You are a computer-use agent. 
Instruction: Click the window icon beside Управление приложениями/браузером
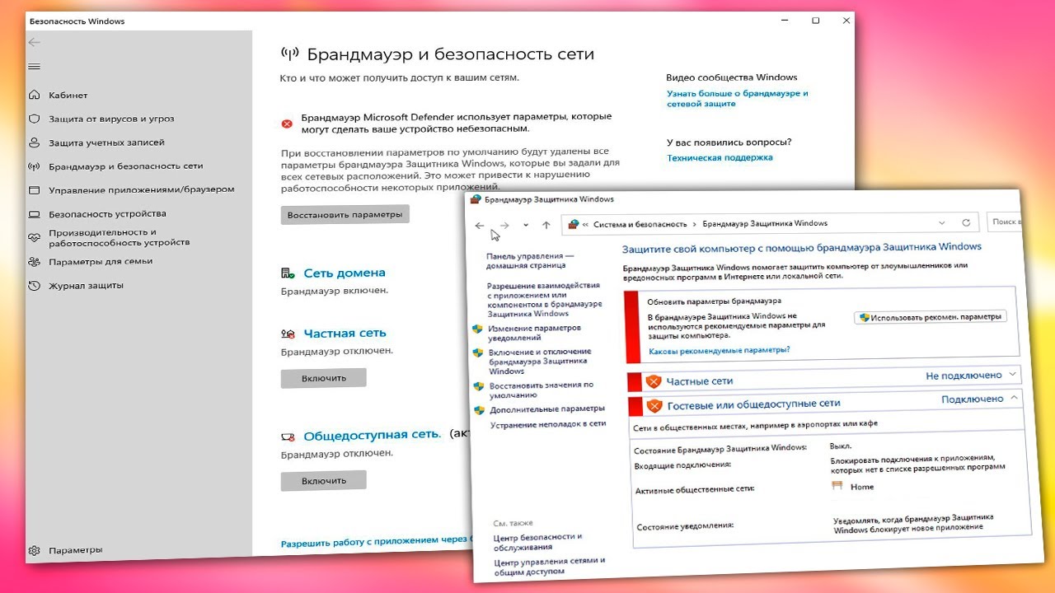pos(34,189)
